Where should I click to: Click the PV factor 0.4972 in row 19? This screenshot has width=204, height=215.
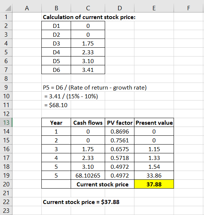coord(120,175)
